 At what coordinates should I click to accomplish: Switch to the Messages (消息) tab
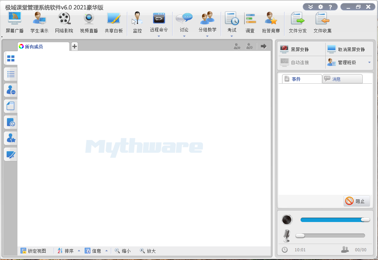tap(342, 79)
